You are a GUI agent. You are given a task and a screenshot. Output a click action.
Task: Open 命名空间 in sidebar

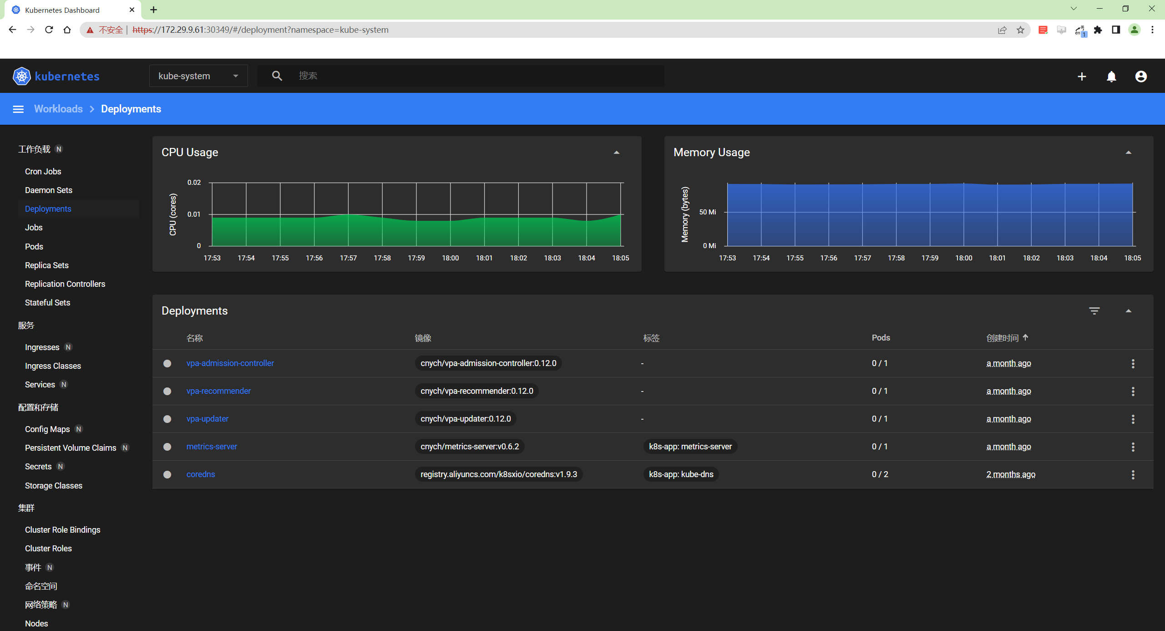41,586
